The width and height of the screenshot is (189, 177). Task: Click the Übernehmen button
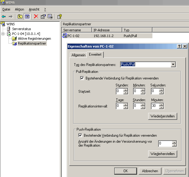(x=174, y=171)
